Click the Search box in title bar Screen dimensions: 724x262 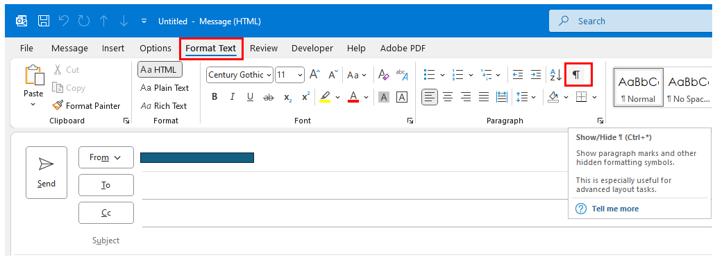pyautogui.click(x=630, y=21)
